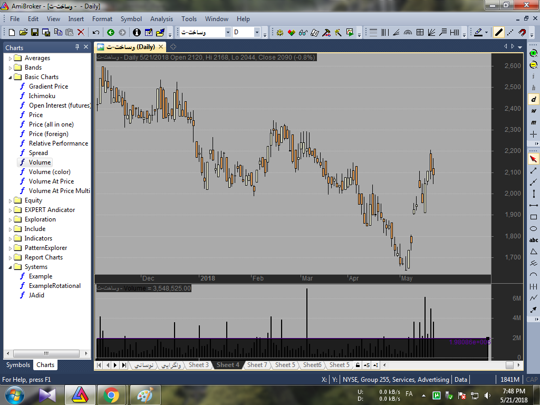Switch to Sheet 7 tab
This screenshot has width=540, height=405.
coord(257,365)
